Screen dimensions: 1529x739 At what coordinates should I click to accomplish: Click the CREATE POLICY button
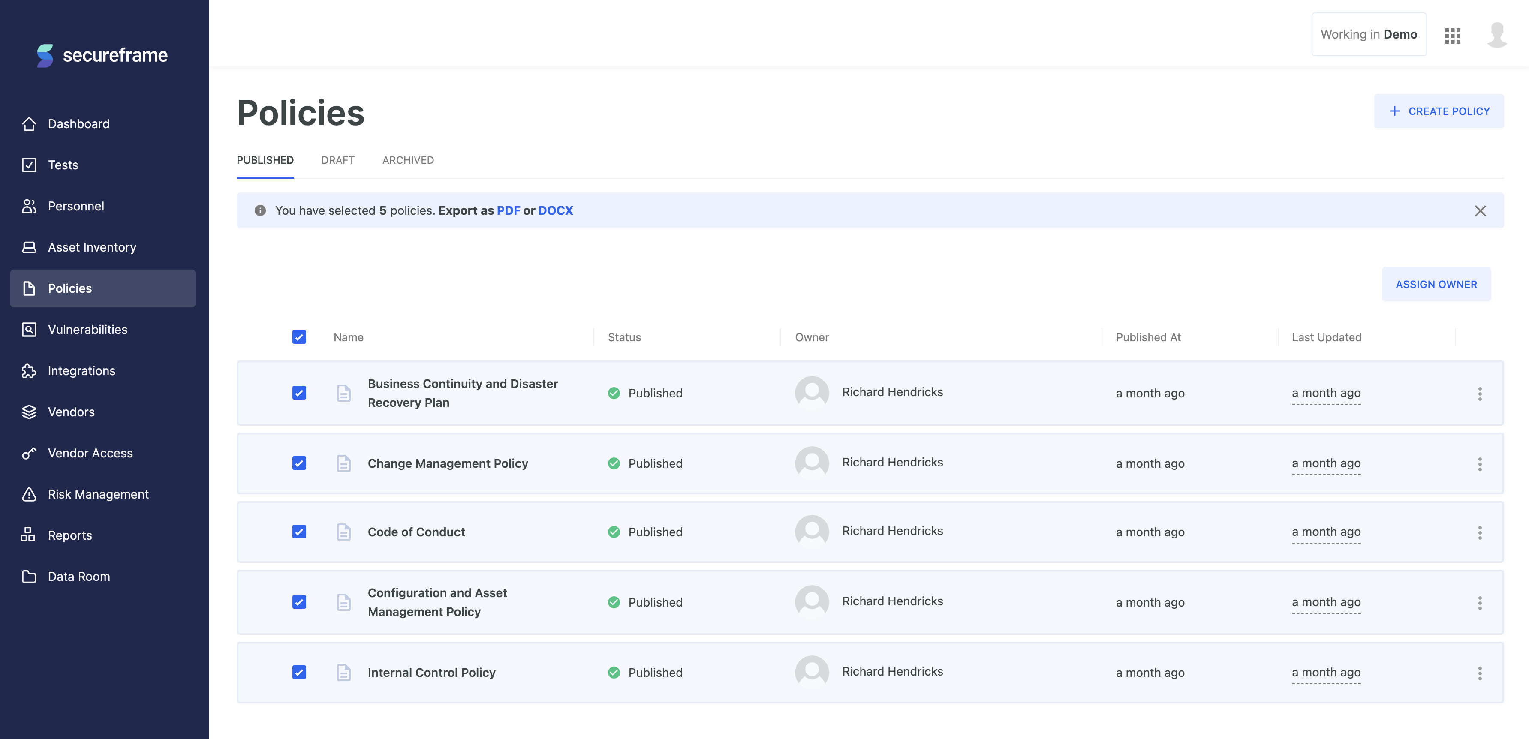tap(1439, 111)
